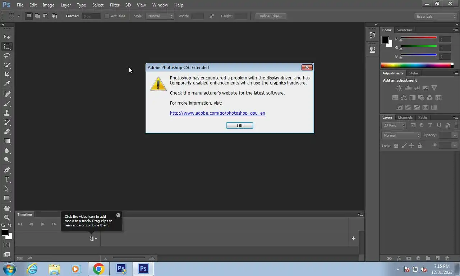
Task: Open the Style dropdown set to Normal
Action: pyautogui.click(x=160, y=16)
